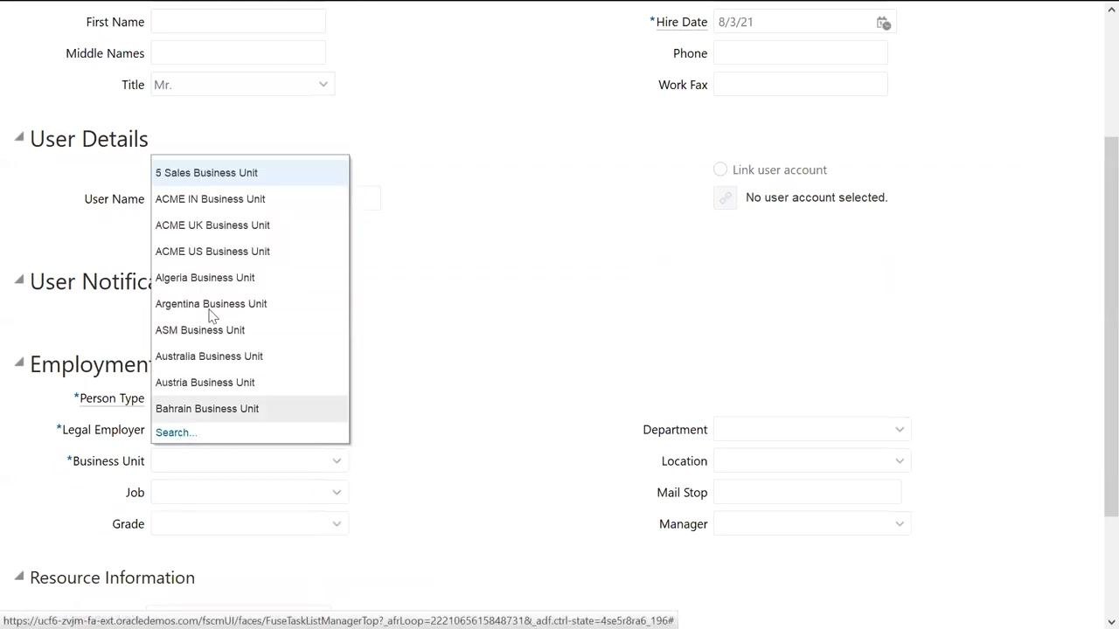
Task: Click the Person Type label link
Action: pos(112,398)
